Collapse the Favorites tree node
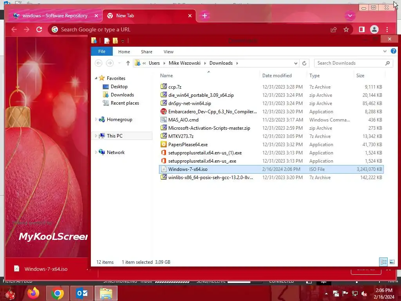Viewport: 401px width, 301px height. tap(96, 78)
